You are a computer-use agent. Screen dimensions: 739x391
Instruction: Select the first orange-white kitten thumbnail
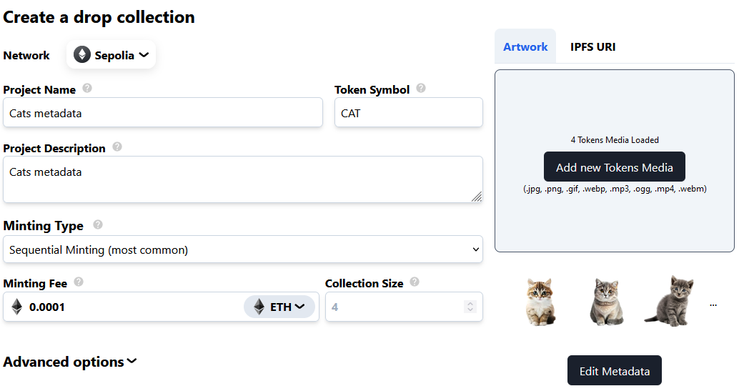pos(540,302)
